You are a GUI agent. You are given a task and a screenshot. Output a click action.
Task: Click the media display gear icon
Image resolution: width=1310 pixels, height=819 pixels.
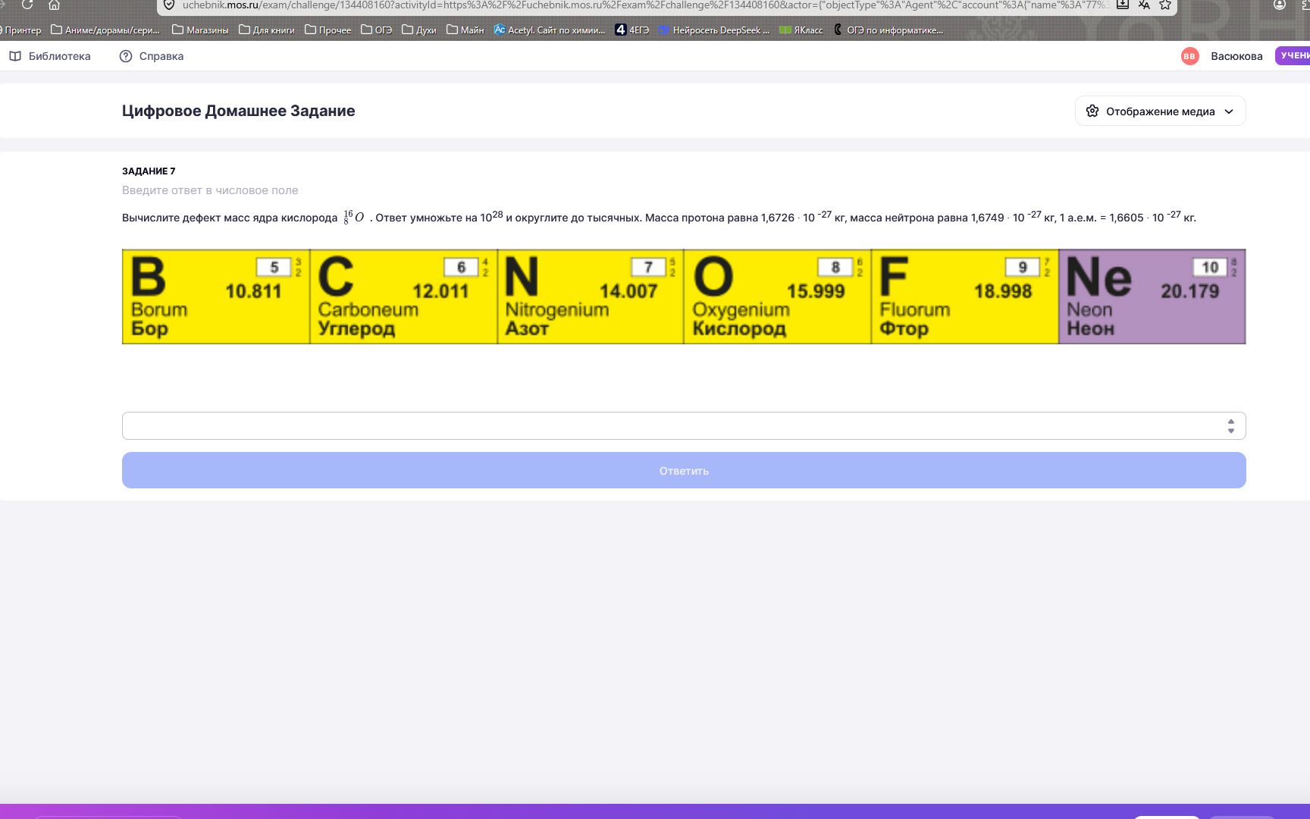pos(1092,111)
